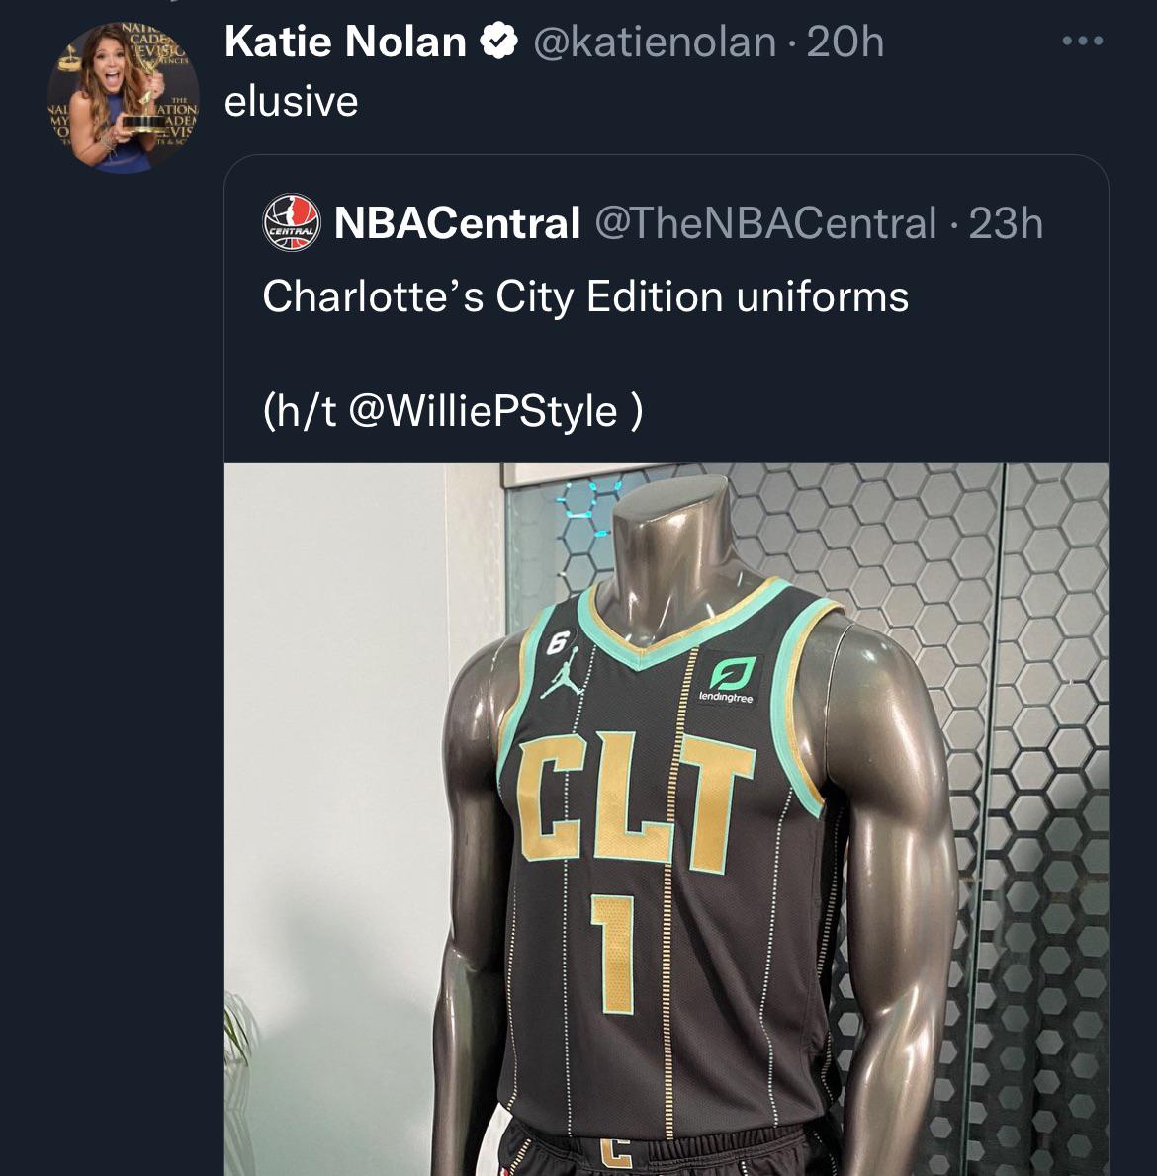Image resolution: width=1157 pixels, height=1176 pixels.
Task: Click the 20h tweet timestamp
Action: (845, 42)
